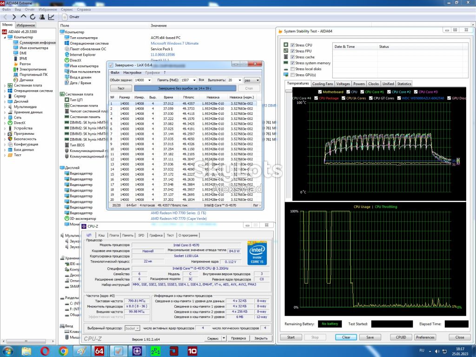The width and height of the screenshot is (476, 357).
Task: Expand the Операционная система tree node
Action: [5, 91]
